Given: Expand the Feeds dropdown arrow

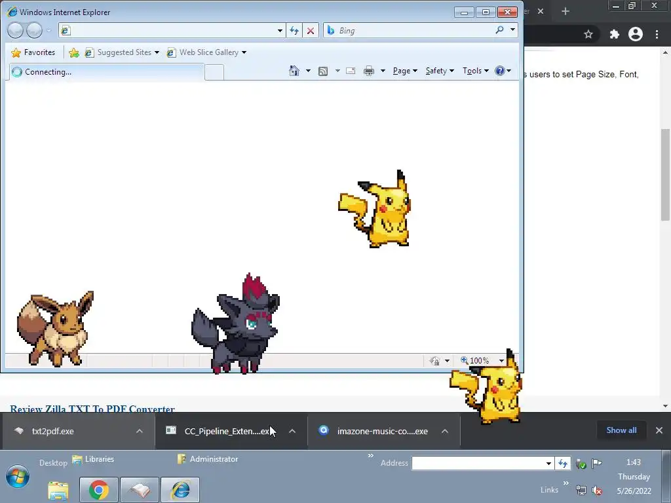Looking at the screenshot, I should pos(337,71).
